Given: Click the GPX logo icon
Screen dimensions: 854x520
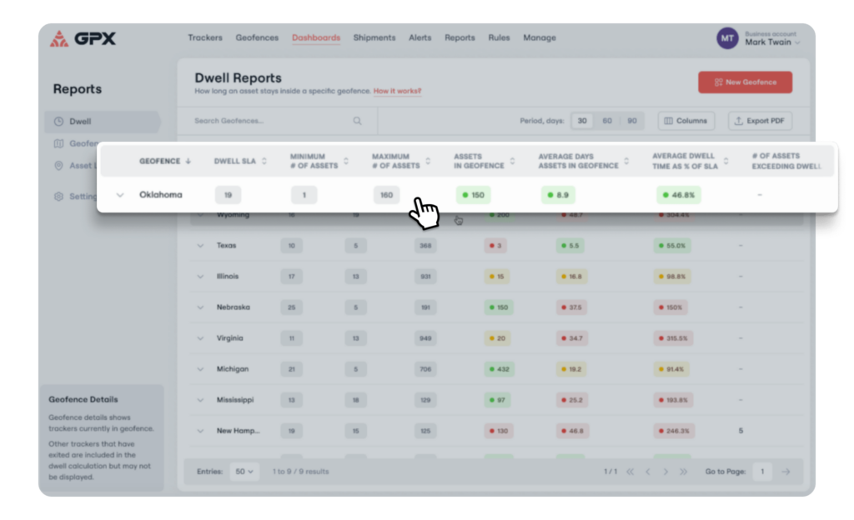Looking at the screenshot, I should [x=59, y=38].
